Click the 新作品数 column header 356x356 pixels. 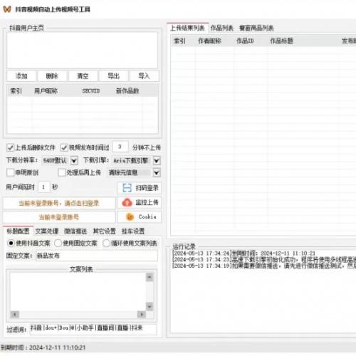click(127, 91)
